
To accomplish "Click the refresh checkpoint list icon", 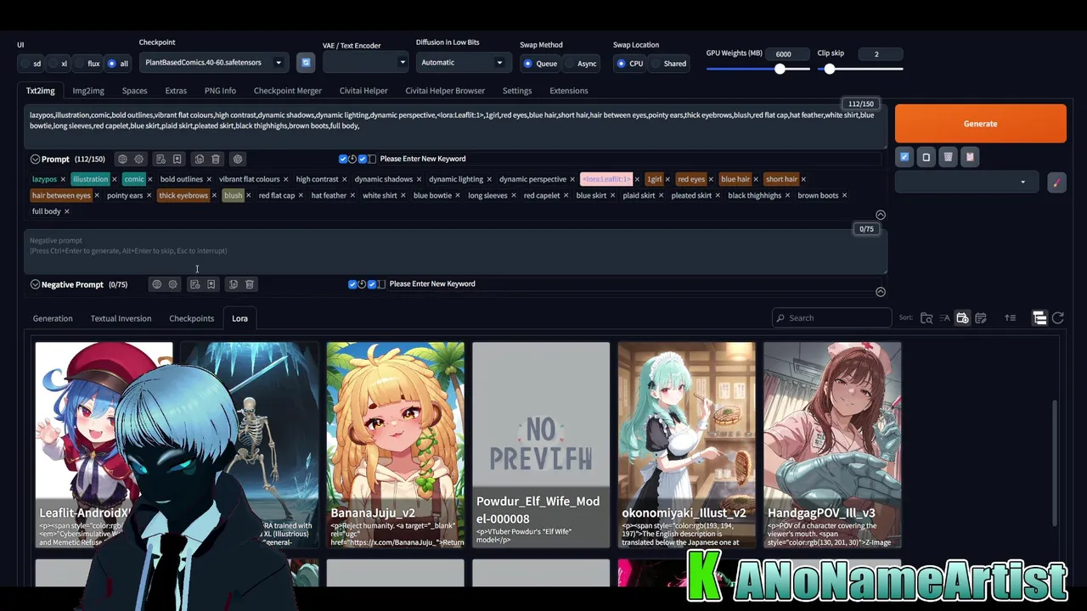I will click(x=306, y=62).
